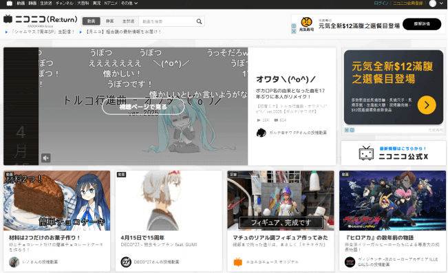Click the 元気寿司 mascot logo in the banner ad

pyautogui.click(x=306, y=24)
